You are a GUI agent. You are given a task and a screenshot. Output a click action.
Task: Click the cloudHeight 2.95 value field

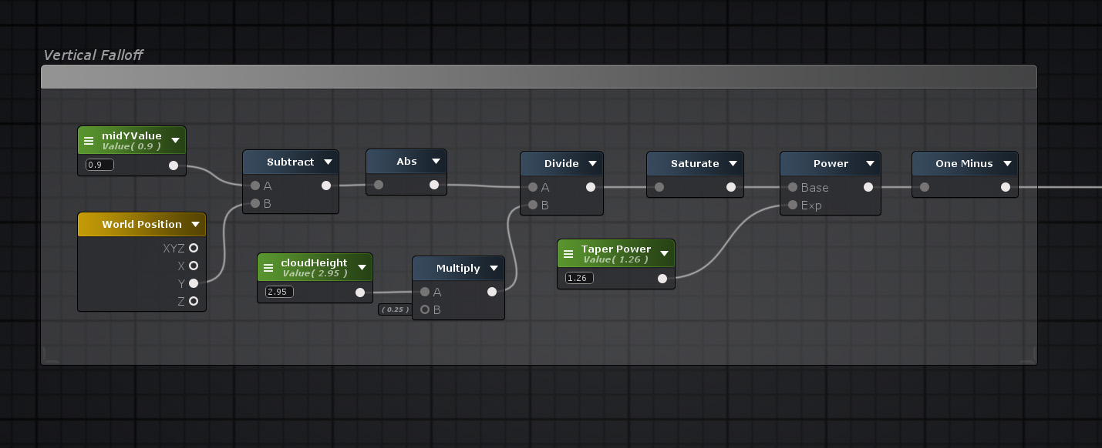click(278, 292)
